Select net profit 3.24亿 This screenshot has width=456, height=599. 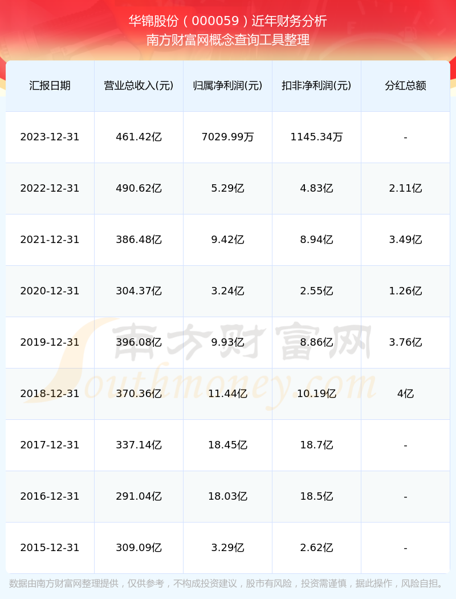click(x=228, y=291)
